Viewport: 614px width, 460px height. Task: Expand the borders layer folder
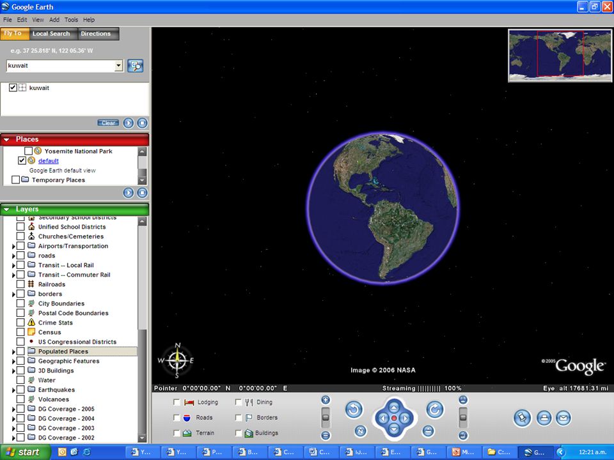click(x=13, y=294)
